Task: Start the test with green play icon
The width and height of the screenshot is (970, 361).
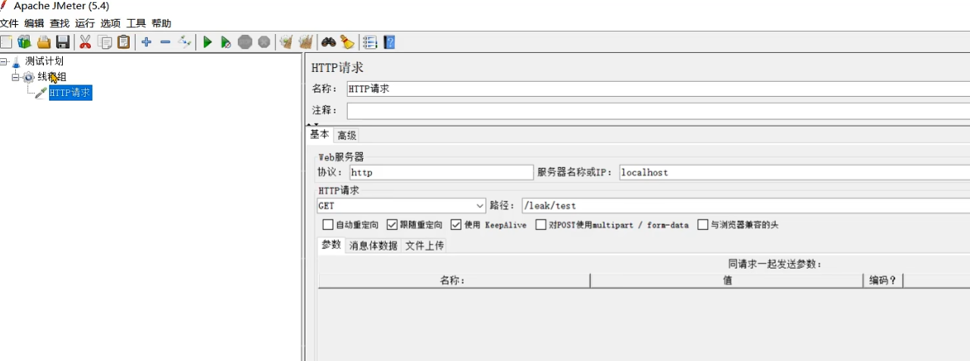Action: tap(207, 42)
